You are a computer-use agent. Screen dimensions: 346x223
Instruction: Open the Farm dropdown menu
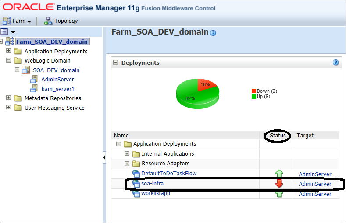click(x=17, y=21)
